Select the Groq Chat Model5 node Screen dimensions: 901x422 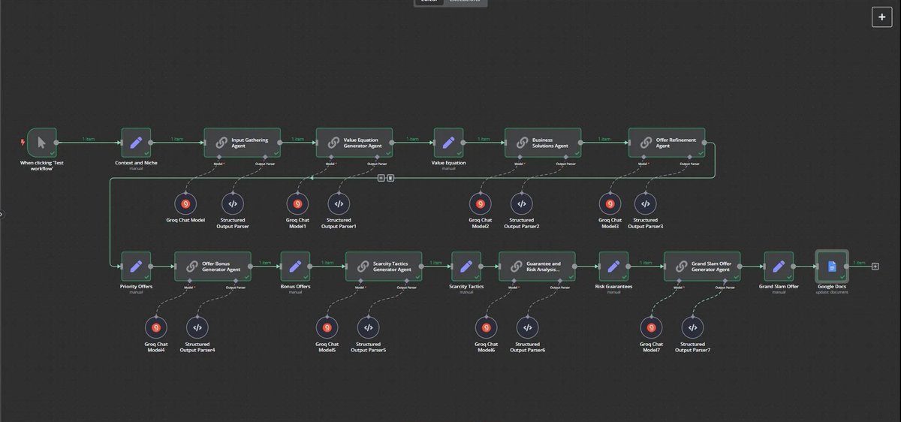[327, 327]
